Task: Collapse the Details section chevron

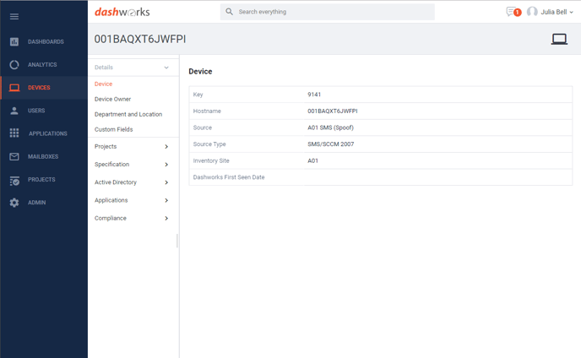Action: coord(166,68)
